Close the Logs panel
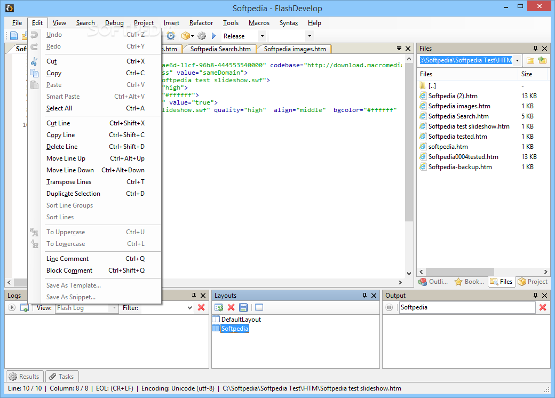The height and width of the screenshot is (398, 555). point(203,296)
